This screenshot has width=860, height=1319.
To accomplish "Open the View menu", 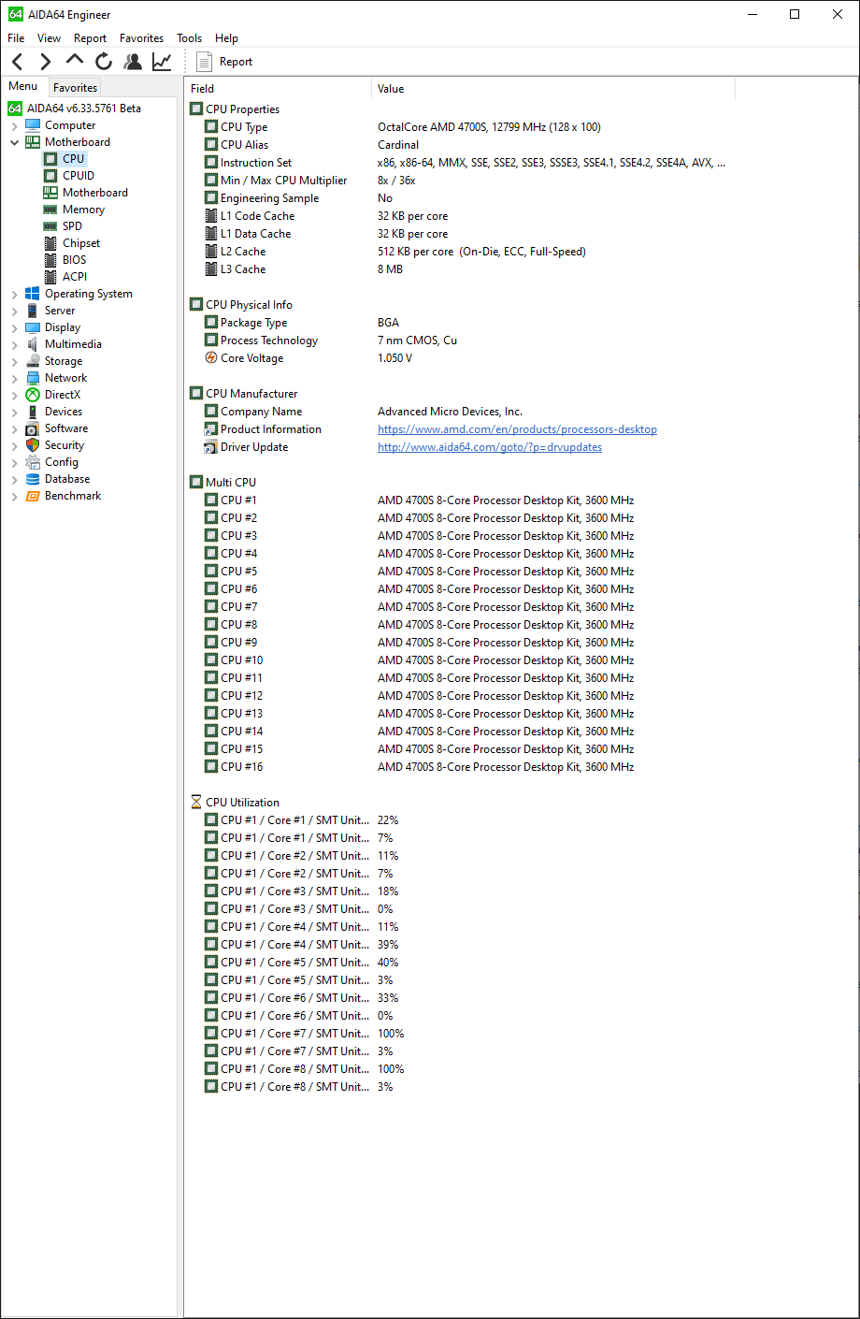I will pos(49,38).
